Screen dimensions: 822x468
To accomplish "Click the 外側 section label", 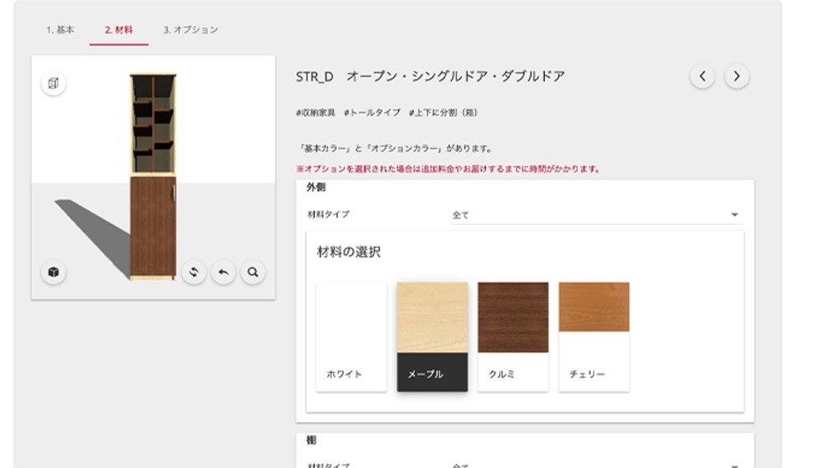I will coord(316,187).
